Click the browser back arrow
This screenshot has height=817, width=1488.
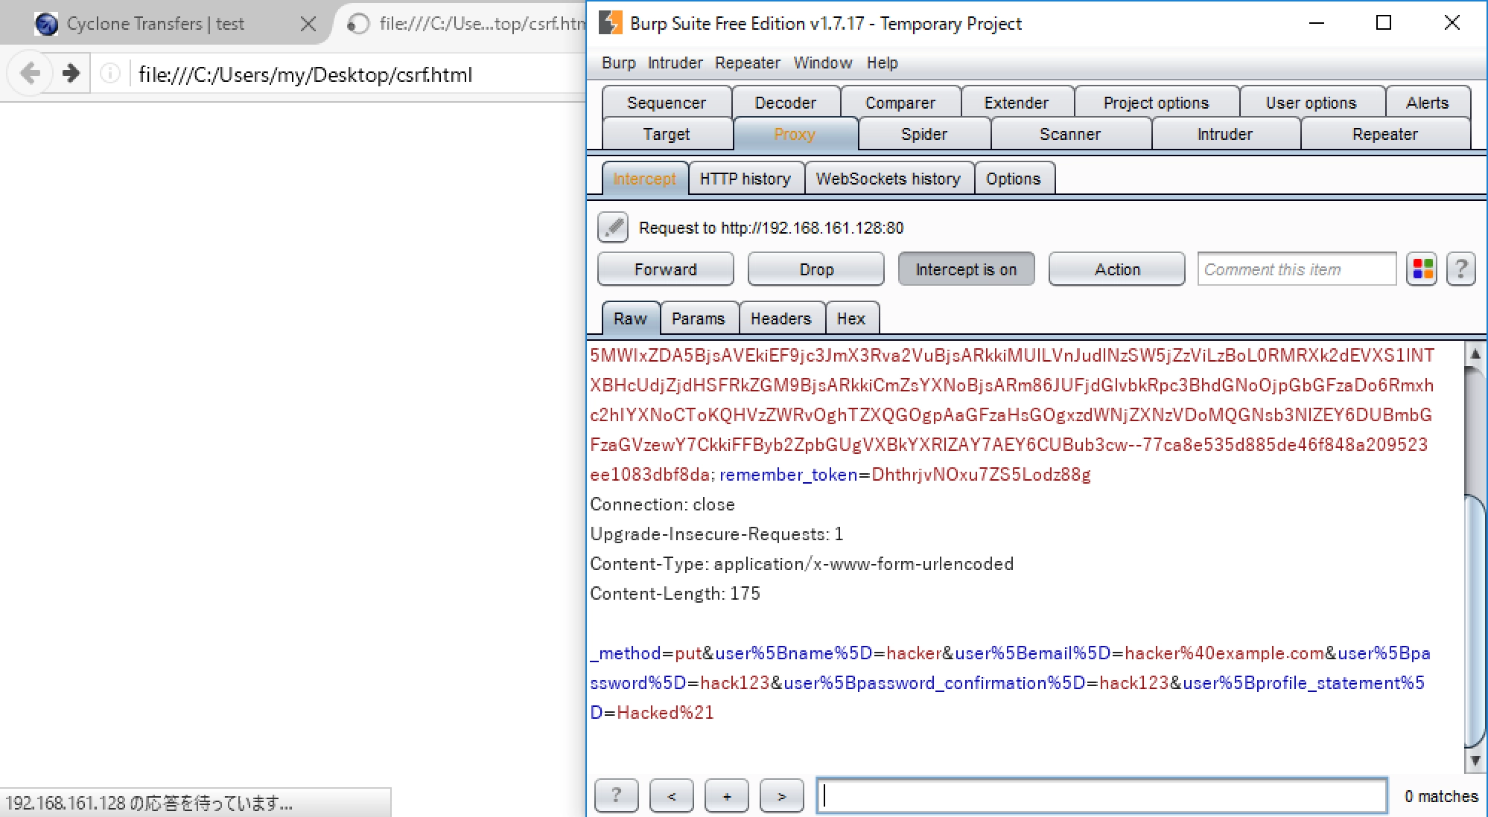pos(31,74)
